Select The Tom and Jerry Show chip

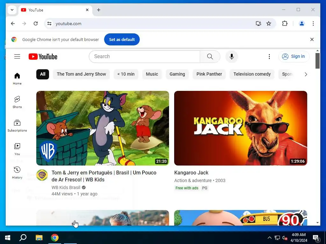[81, 74]
